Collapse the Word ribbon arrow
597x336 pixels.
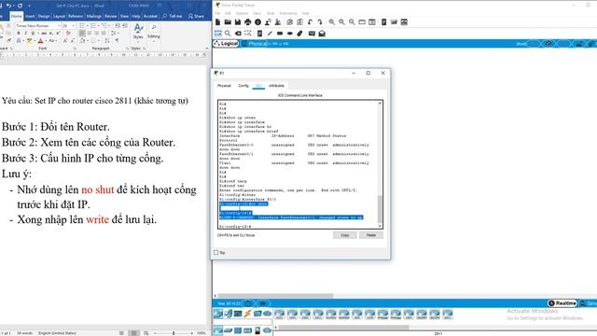click(x=207, y=49)
